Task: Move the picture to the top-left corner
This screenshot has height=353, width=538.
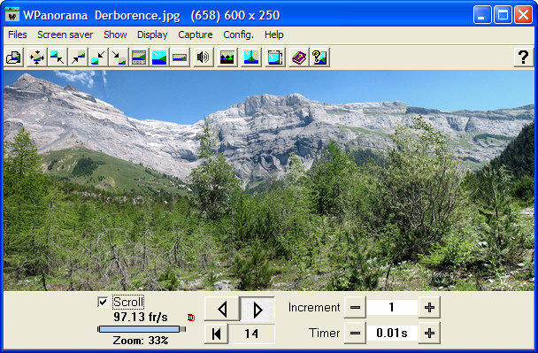Action: (x=57, y=57)
